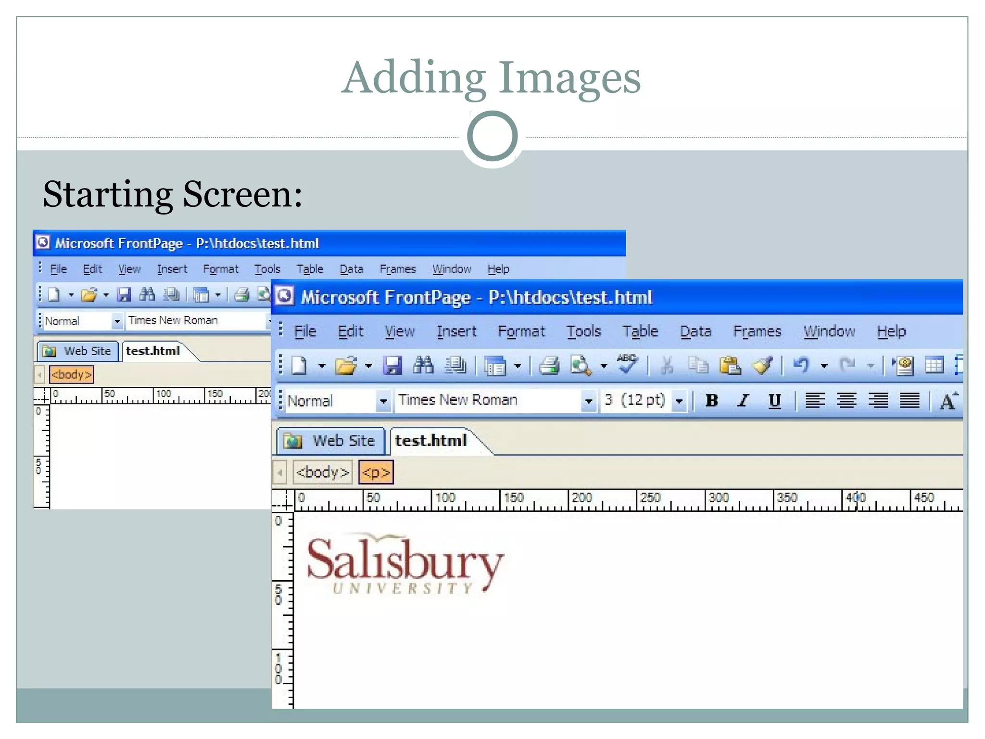Toggle Underline formatting button

coord(774,401)
